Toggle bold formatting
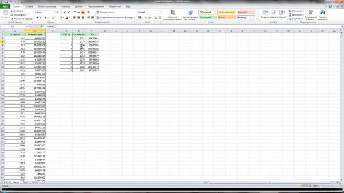Viewport: 344px width, 193px height. pos(37,18)
